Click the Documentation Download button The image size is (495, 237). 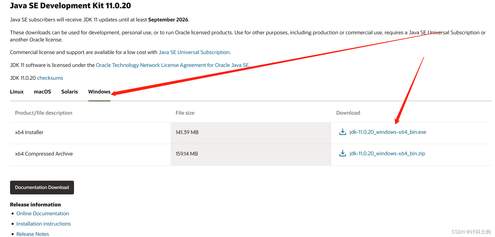coord(42,188)
